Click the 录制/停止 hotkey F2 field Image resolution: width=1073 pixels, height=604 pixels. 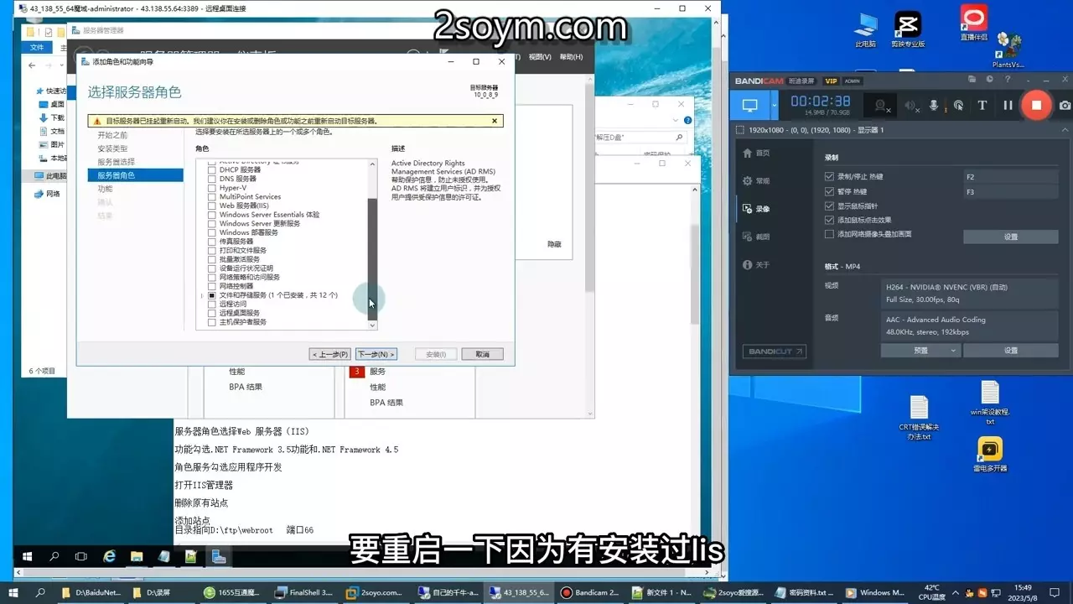pos(1011,177)
